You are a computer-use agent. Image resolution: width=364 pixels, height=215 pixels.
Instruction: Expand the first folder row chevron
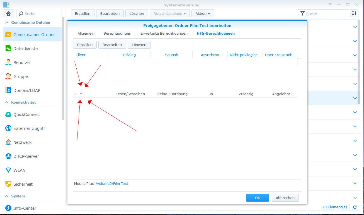355,27
